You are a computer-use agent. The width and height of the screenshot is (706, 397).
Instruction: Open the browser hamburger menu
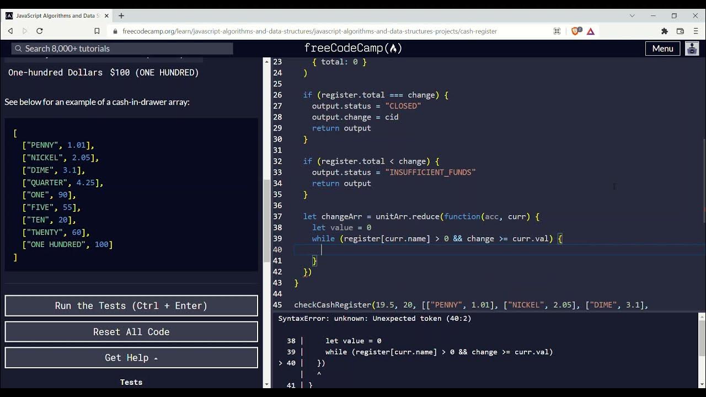tap(696, 31)
